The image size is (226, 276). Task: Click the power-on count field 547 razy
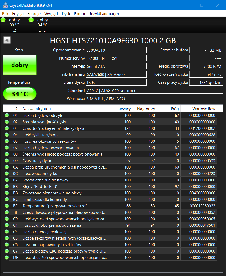click(206, 75)
